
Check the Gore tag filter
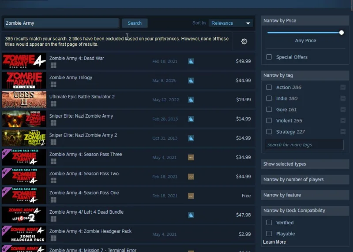[269, 109]
